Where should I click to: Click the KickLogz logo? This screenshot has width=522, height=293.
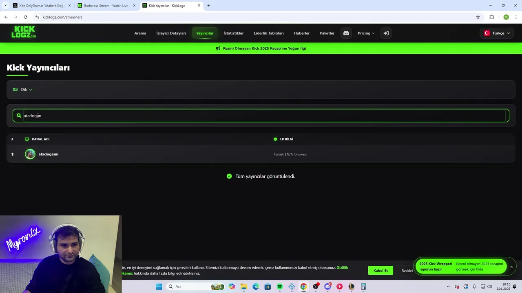24,32
